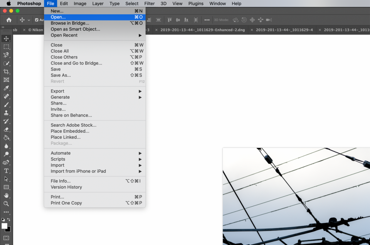Choose the Eraser tool
This screenshot has height=245, width=370.
click(6, 129)
